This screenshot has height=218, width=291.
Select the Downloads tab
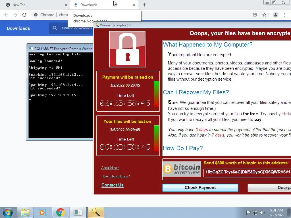[104, 5]
